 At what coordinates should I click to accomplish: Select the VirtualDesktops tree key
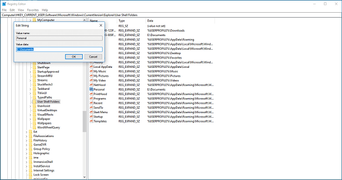[x=47, y=110]
